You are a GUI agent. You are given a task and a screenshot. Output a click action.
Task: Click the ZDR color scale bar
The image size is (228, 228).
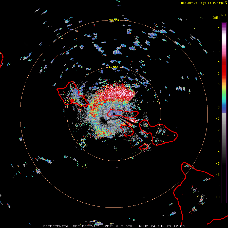click(x=224, y=113)
